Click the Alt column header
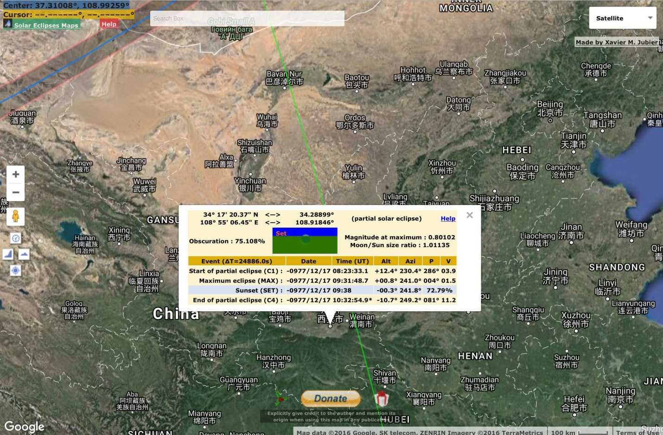 (386, 261)
